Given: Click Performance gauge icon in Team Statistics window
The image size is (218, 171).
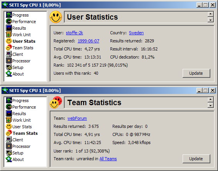Looking at the screenshot, I should click(9, 107).
